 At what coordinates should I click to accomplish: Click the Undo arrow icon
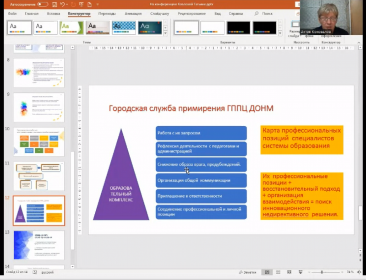62,4
